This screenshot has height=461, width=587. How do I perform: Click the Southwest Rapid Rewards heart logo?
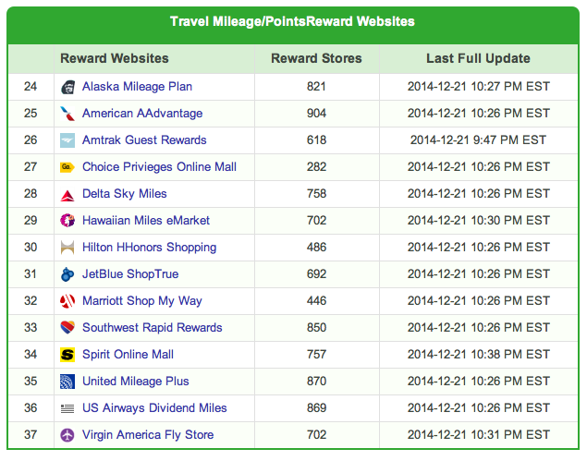click(x=67, y=328)
